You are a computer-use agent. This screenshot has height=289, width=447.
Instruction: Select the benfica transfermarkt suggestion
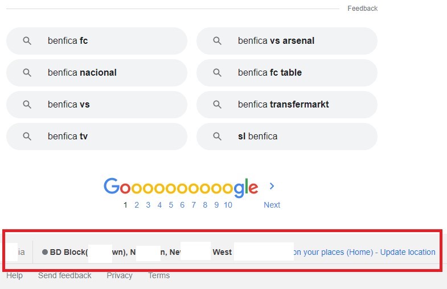point(287,105)
